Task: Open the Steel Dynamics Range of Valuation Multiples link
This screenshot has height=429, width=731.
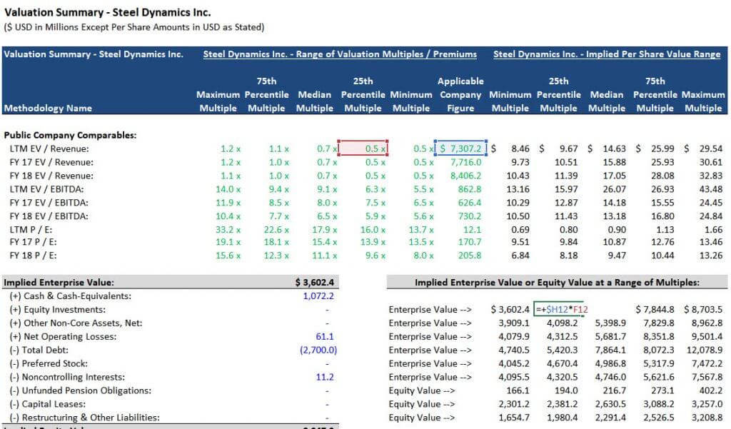Action: coord(341,54)
